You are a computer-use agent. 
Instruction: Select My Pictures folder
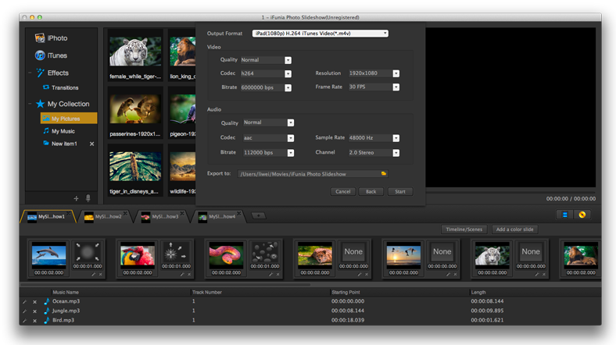68,119
